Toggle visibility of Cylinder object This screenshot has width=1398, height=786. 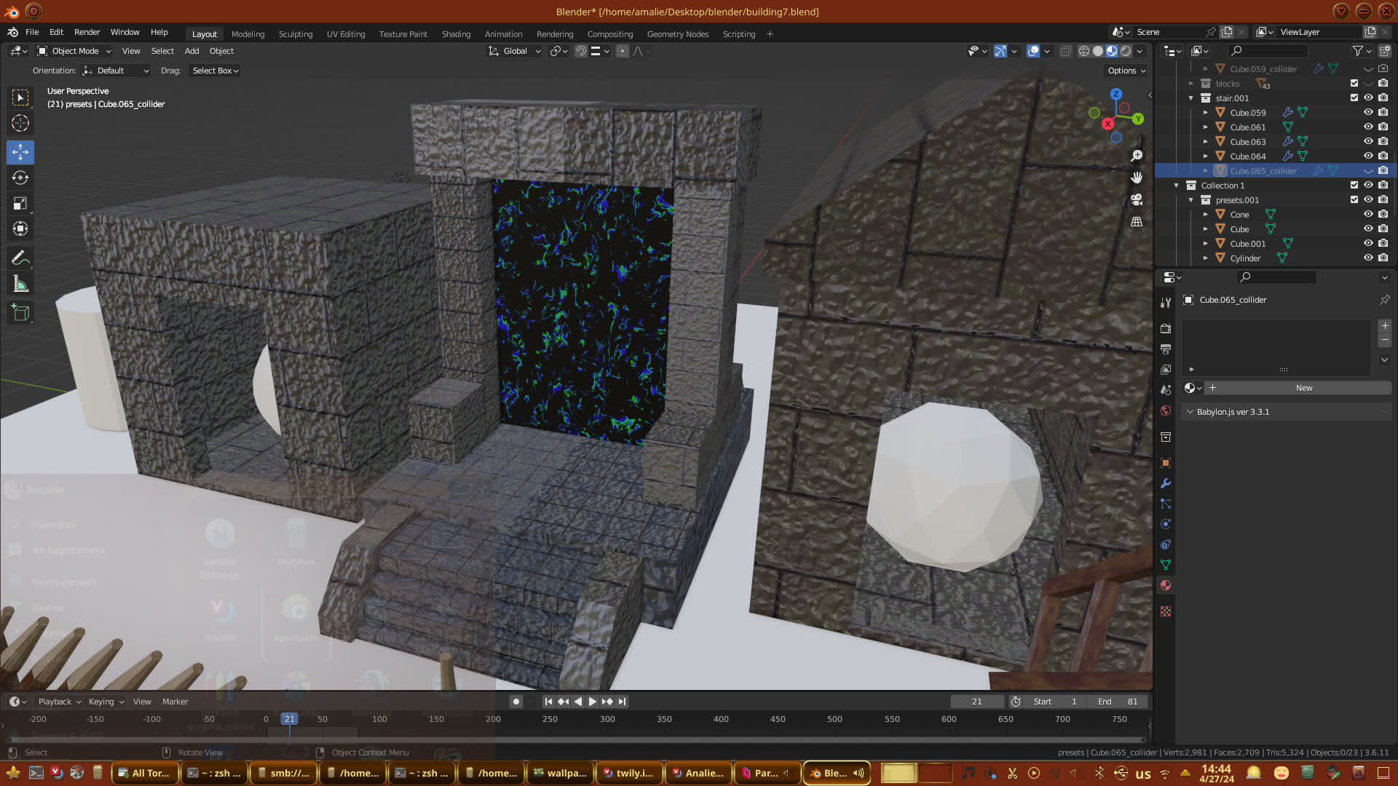click(1368, 258)
